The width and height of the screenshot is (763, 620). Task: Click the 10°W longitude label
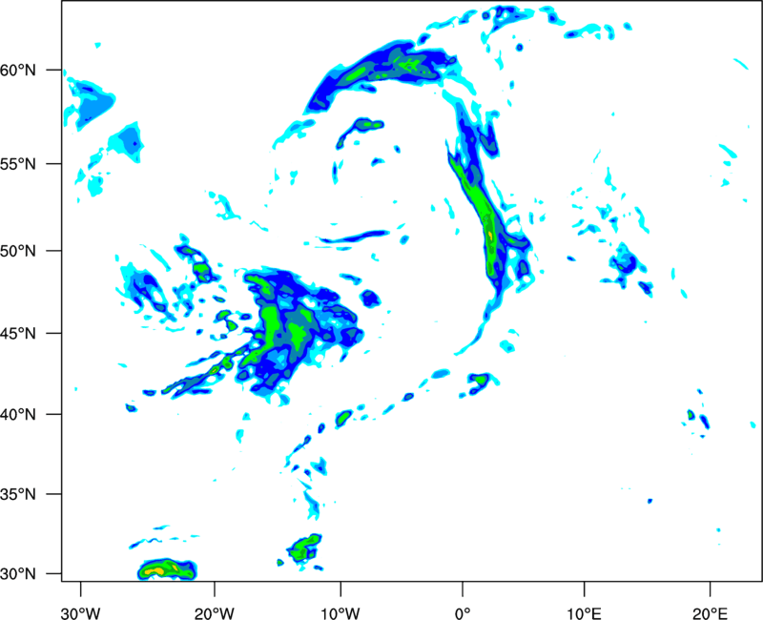(340, 613)
